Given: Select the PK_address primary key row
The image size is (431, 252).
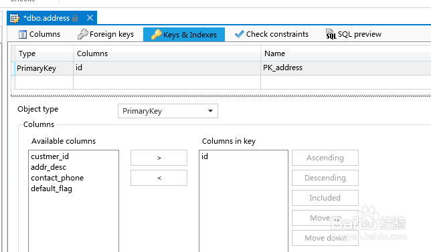Looking at the screenshot, I should 222,68.
